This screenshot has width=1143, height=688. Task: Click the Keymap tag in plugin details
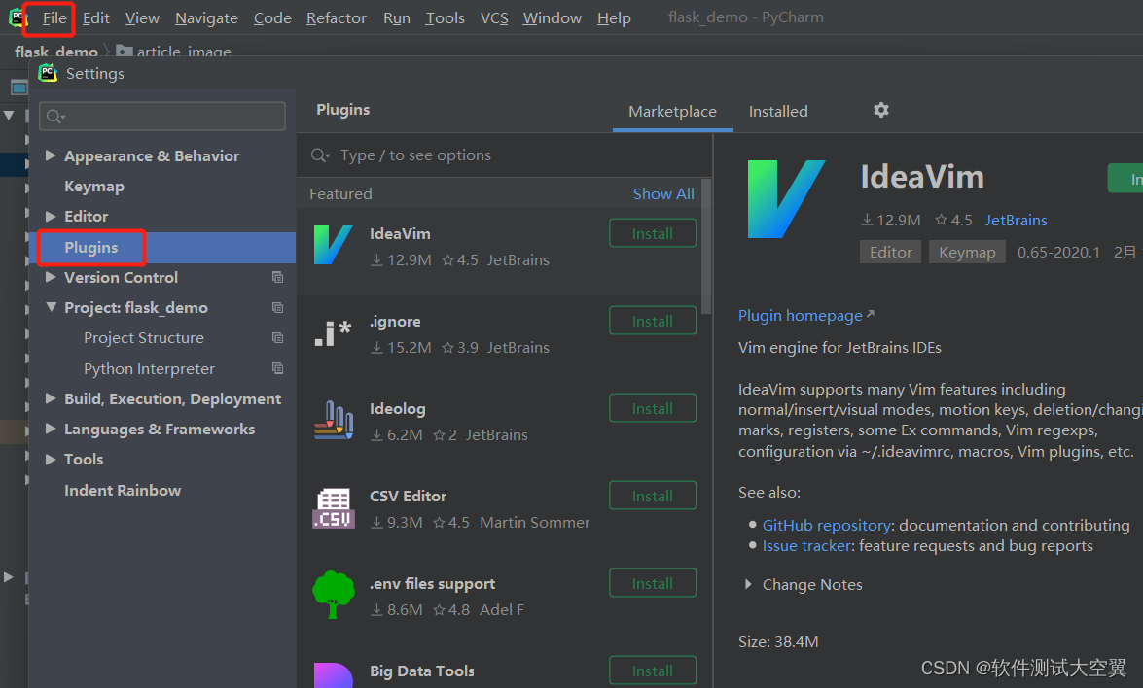coord(967,252)
